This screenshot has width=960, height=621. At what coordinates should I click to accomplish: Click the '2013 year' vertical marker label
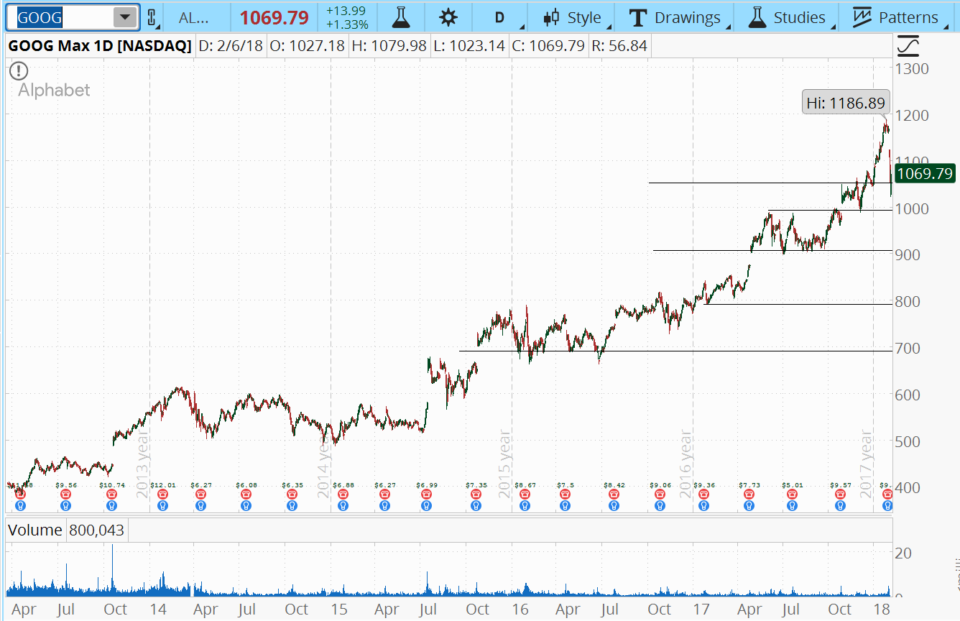point(142,465)
